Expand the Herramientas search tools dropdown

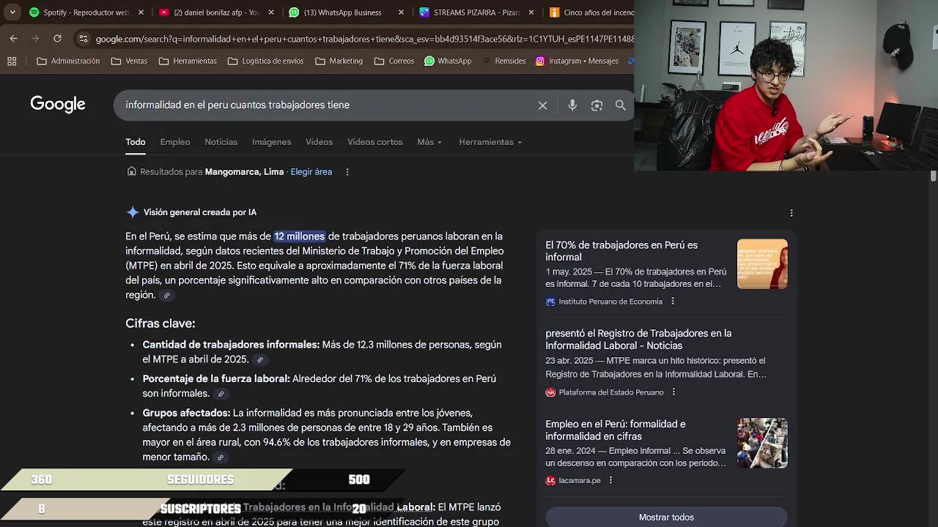490,142
